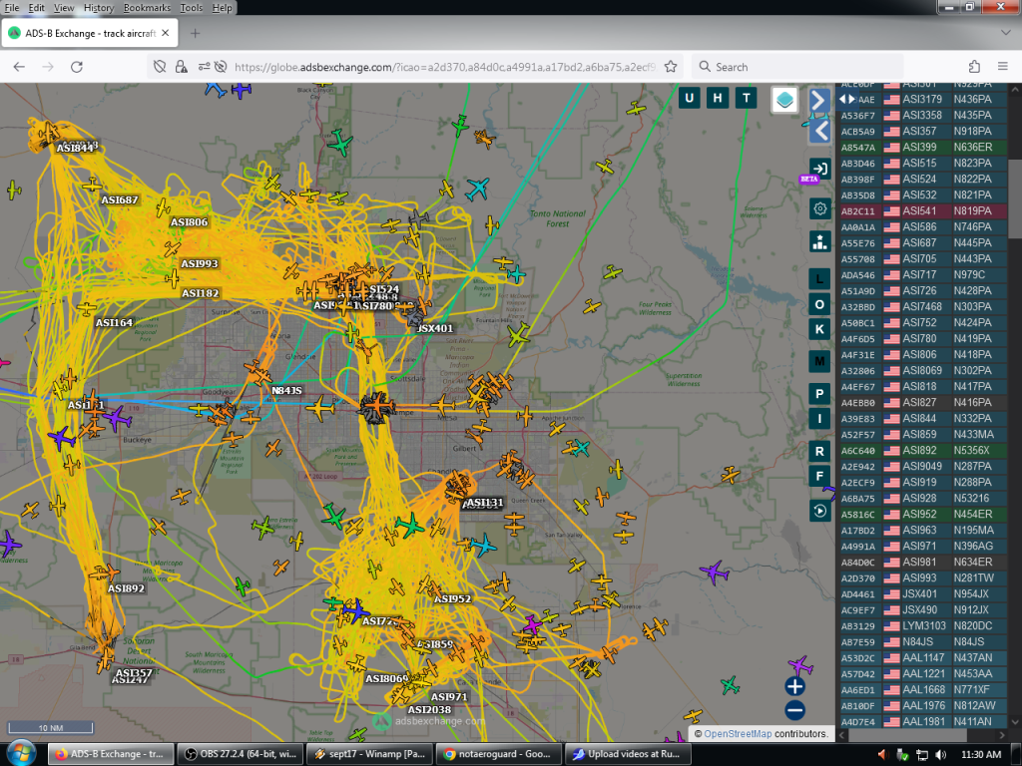Screen dimensions: 1022x766
Task: Expand sidebar with right chevron arrow
Action: [x=819, y=101]
